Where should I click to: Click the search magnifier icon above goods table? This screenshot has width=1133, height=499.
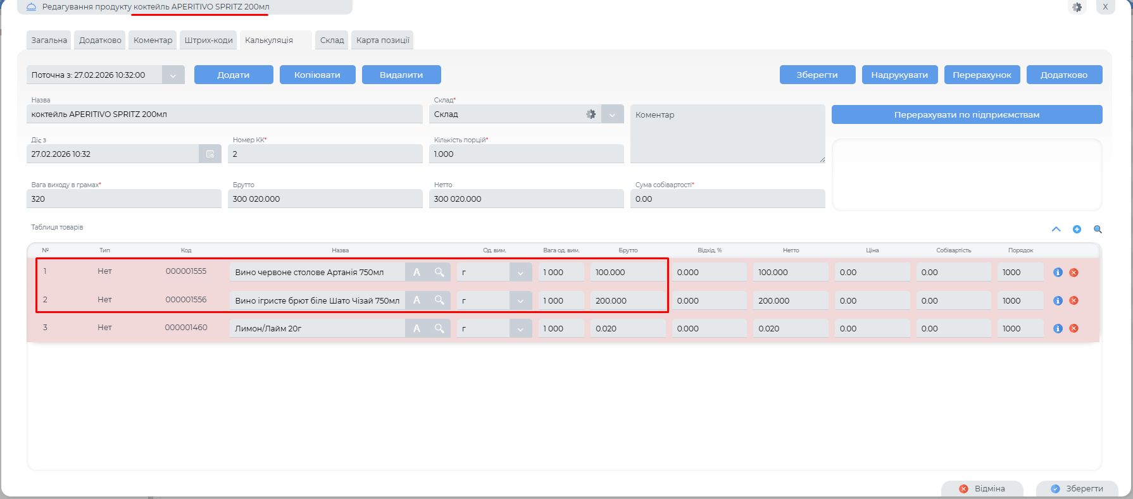coord(1098,230)
